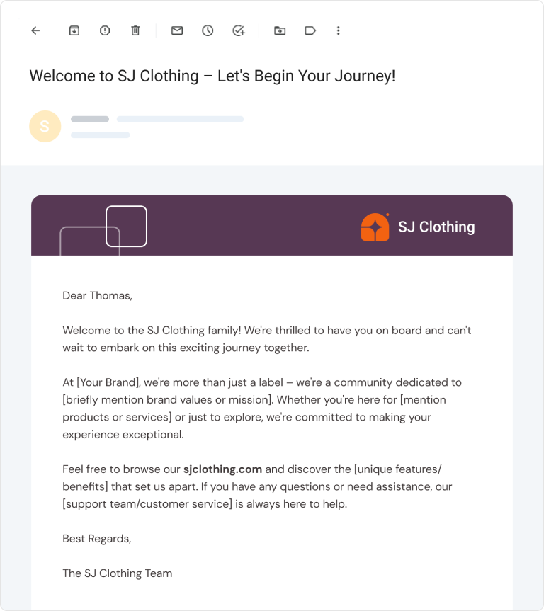This screenshot has width=544, height=611.
Task: Move the email to a folder
Action: pos(279,30)
